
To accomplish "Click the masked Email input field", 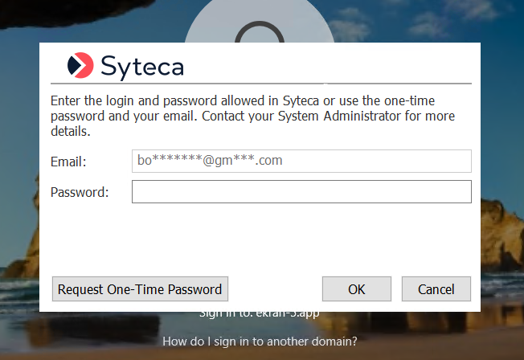I will tap(301, 161).
